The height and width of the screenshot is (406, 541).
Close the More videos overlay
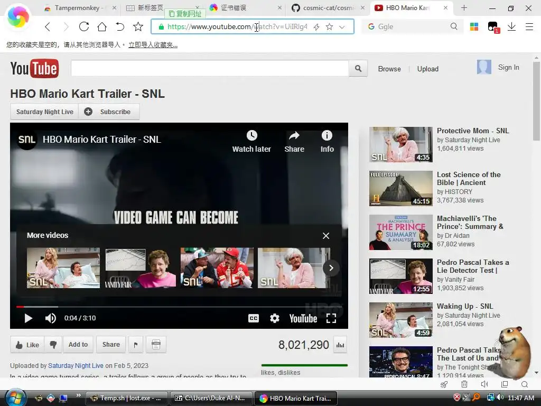tap(325, 236)
